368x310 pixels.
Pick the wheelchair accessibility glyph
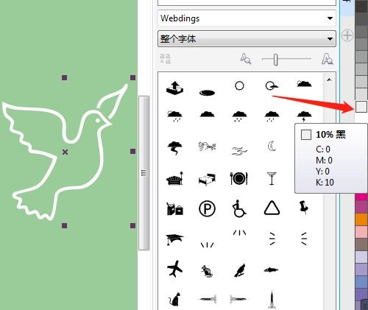point(239,209)
